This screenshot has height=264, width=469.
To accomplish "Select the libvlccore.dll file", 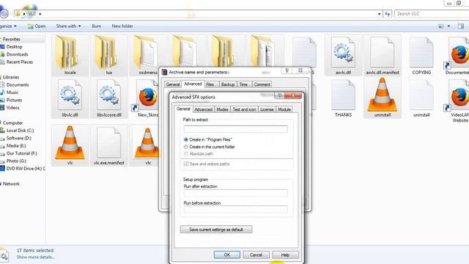I will tap(109, 98).
